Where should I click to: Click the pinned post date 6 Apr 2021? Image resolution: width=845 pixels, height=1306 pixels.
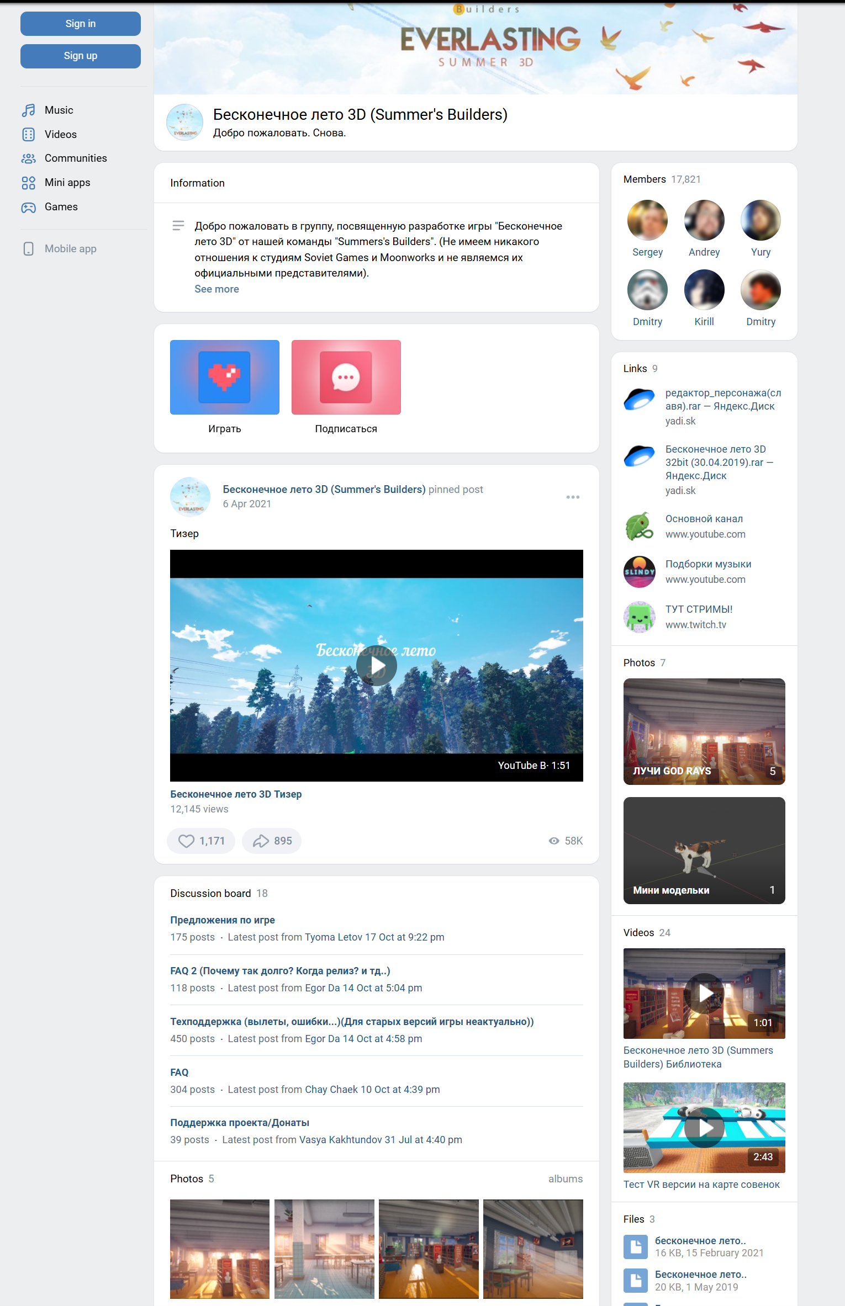[x=247, y=504]
